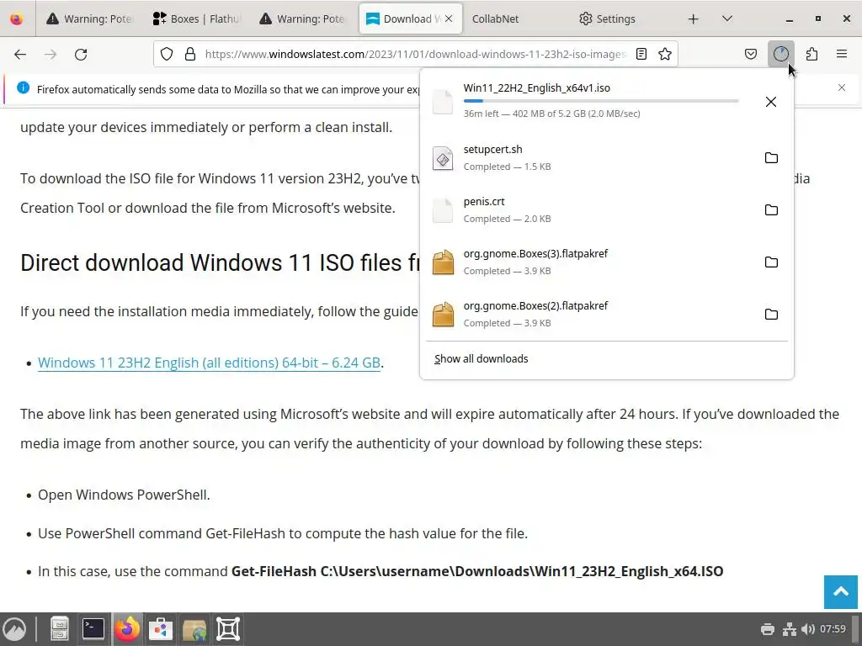Viewport: 862px width, 646px height.
Task: Click the URL address field
Action: (415, 54)
